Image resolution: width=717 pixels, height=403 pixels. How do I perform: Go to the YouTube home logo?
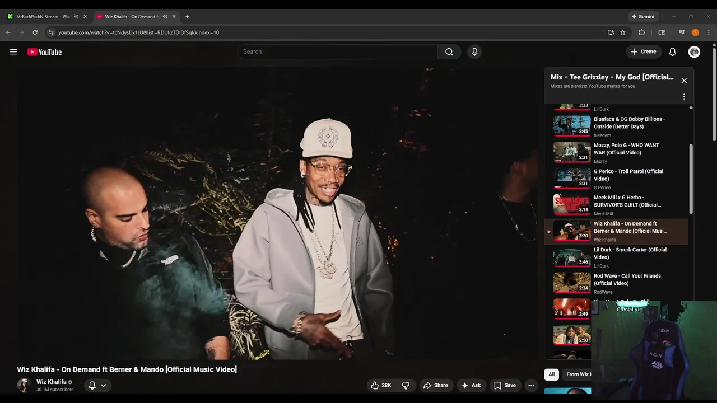[x=44, y=52]
